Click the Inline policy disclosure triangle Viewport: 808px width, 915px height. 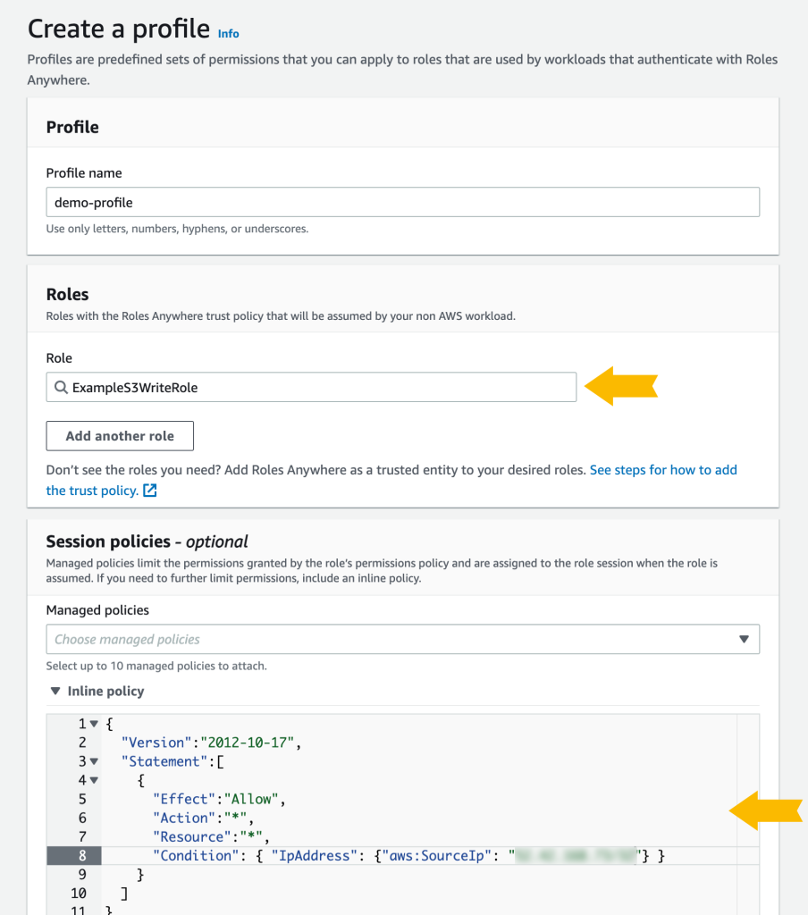(x=56, y=691)
